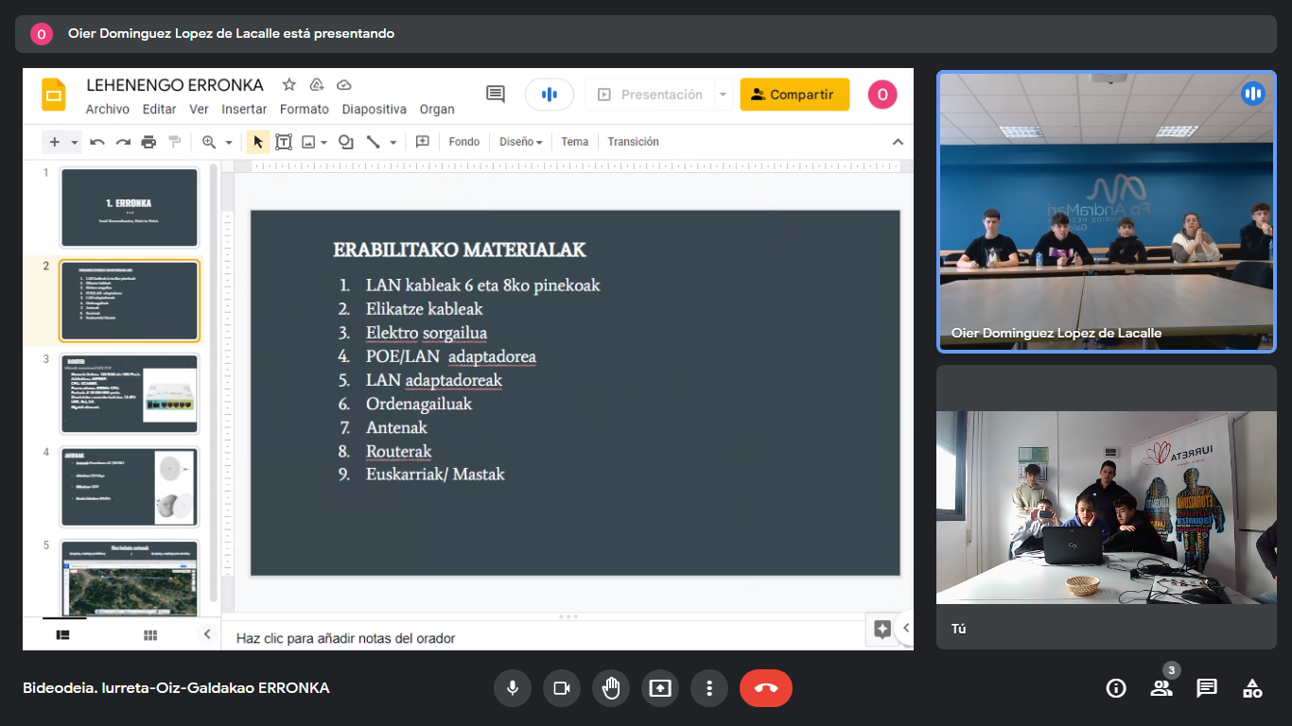
Task: Open the Ver menu
Action: coord(199,110)
